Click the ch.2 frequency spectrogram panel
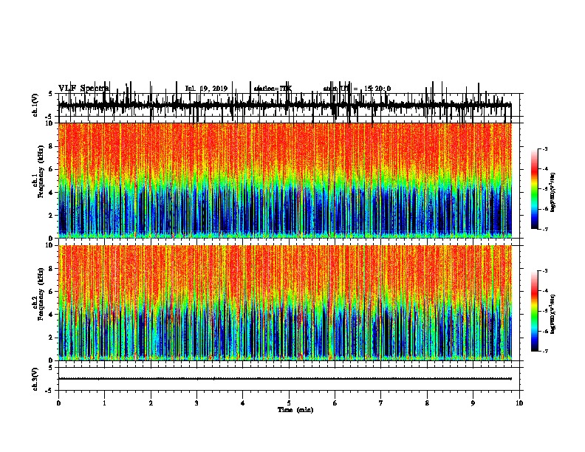Viewport: 585px width, 452px height. click(x=284, y=303)
